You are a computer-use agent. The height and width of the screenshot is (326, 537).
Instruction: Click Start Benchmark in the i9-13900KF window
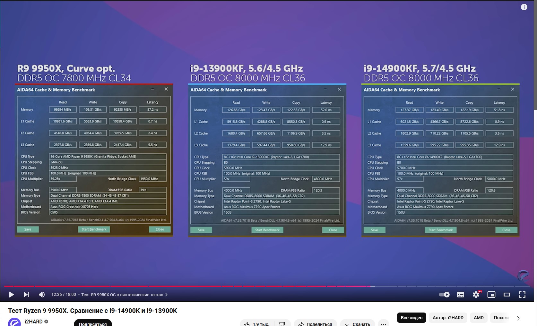coord(267,230)
